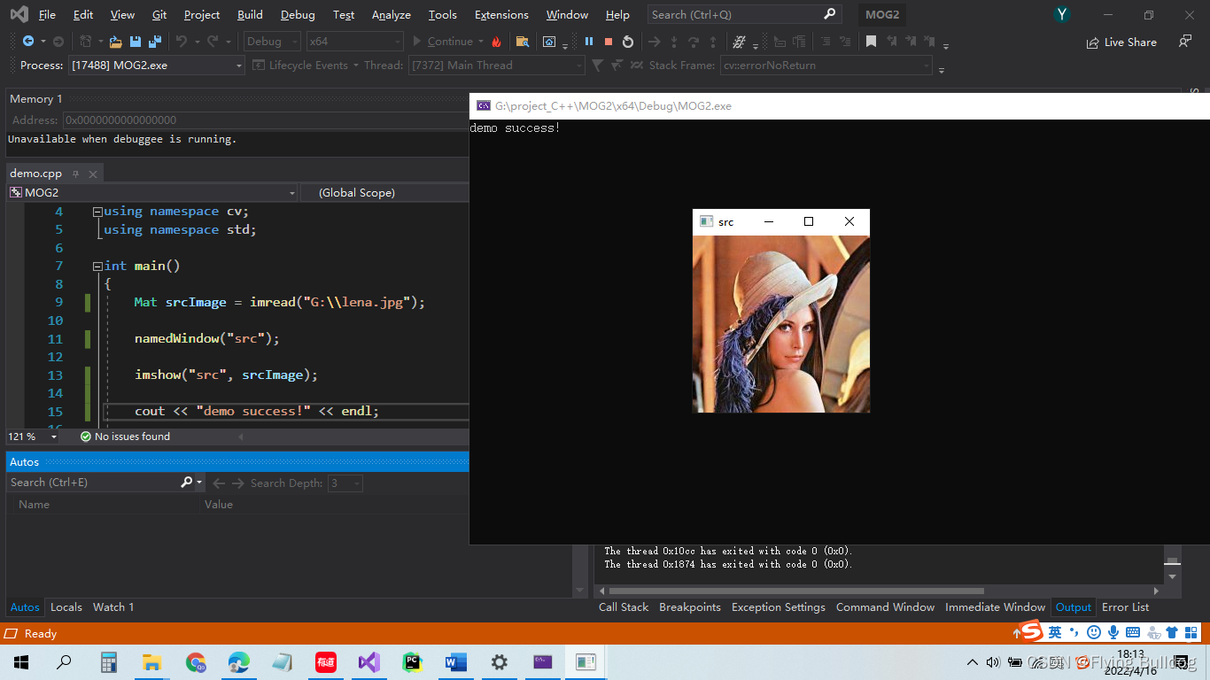Open the Extensions menu
The height and width of the screenshot is (680, 1210).
[x=501, y=14]
